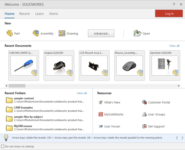Click the scroll right arrow of recent documents
Screen dimensions: 185x150
(x=179, y=86)
